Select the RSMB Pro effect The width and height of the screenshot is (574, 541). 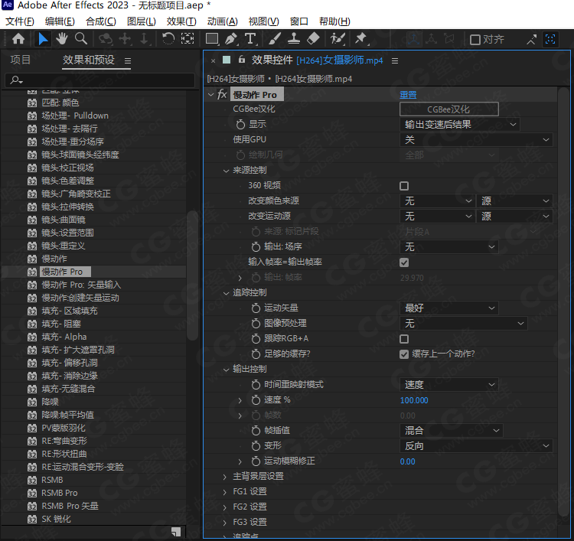[x=59, y=493]
